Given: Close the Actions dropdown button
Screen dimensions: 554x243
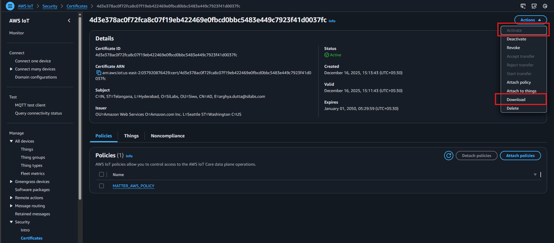Looking at the screenshot, I should (531, 20).
